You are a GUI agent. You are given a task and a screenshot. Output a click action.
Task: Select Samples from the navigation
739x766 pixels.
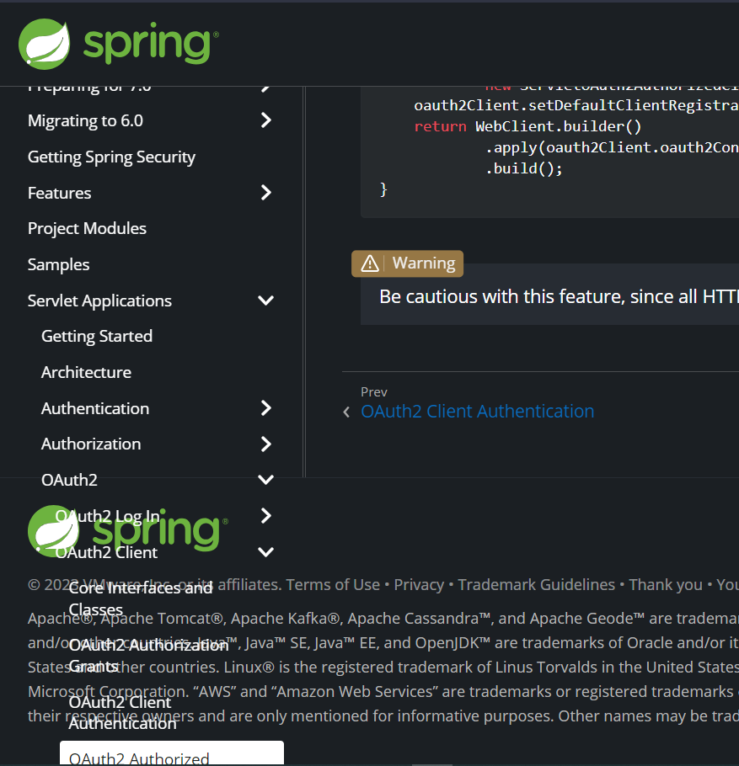click(57, 264)
